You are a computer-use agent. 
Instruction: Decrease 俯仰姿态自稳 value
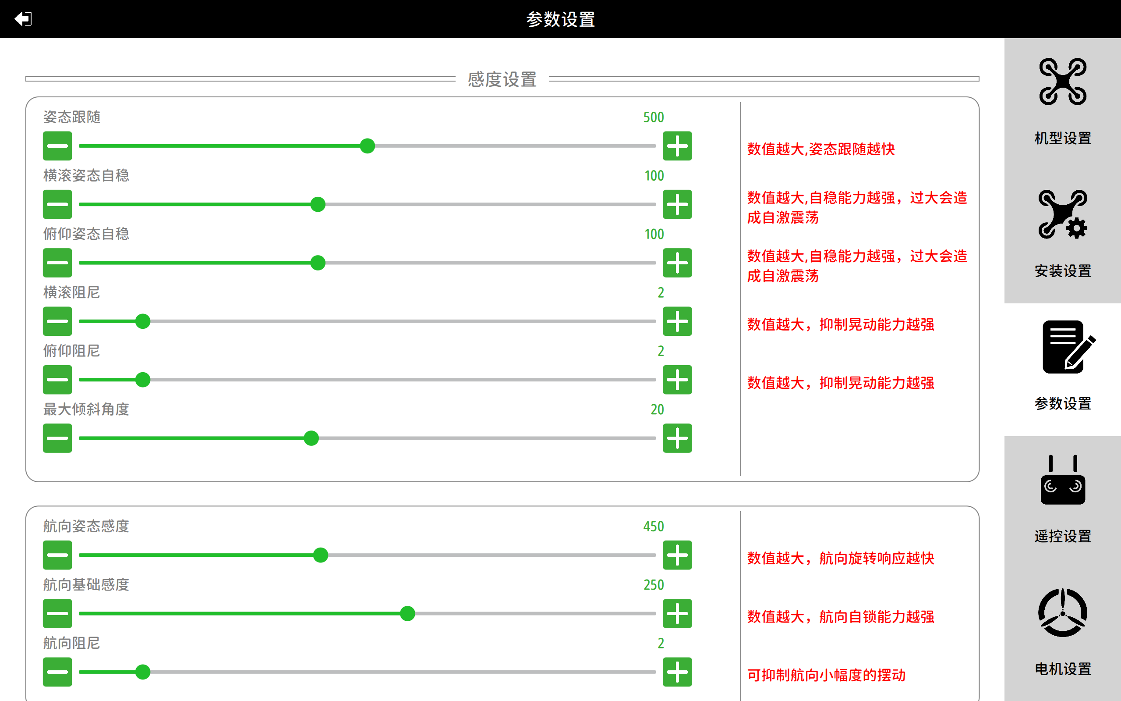pos(57,263)
